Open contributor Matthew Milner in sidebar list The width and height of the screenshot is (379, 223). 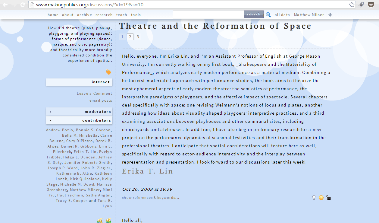click(85, 190)
